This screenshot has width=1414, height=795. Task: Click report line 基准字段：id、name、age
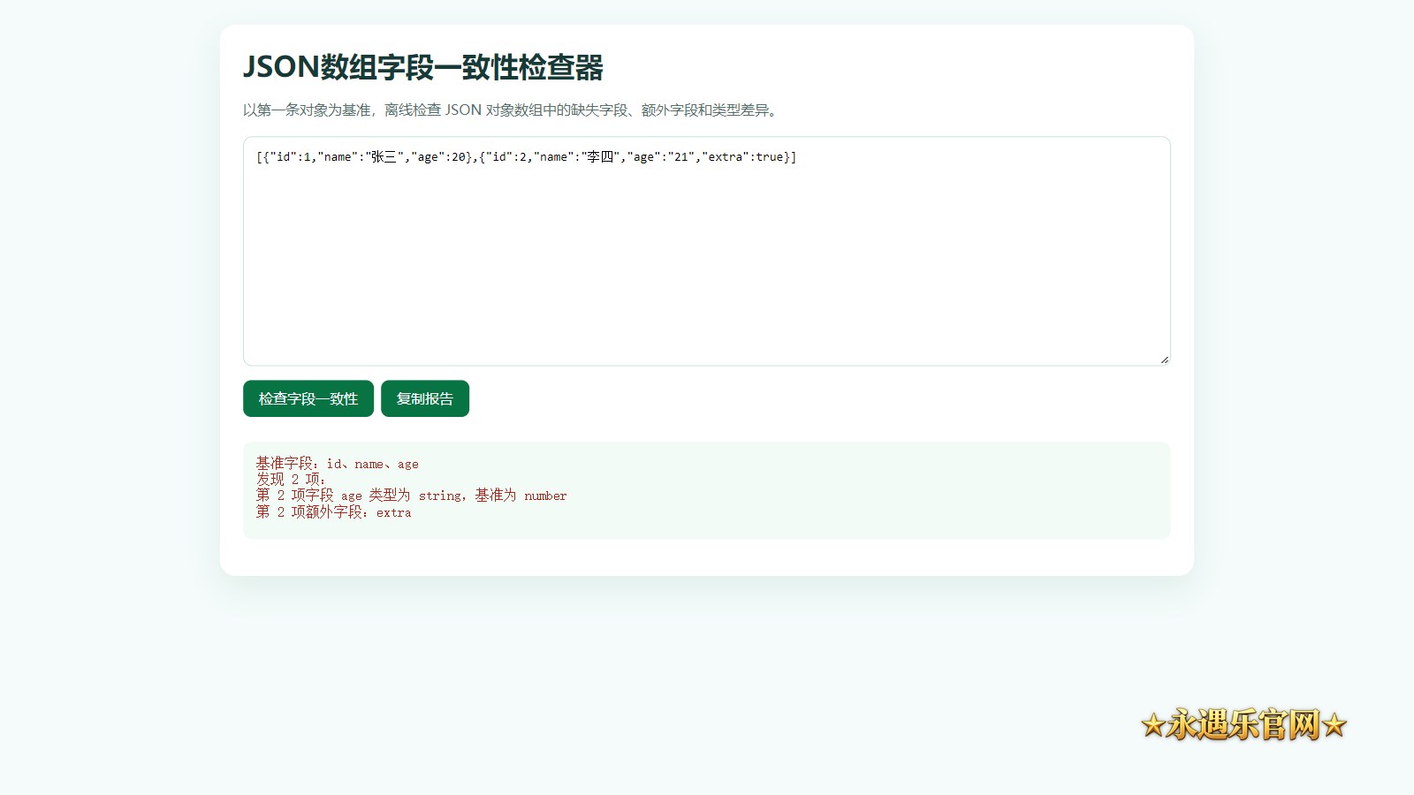tap(338, 464)
